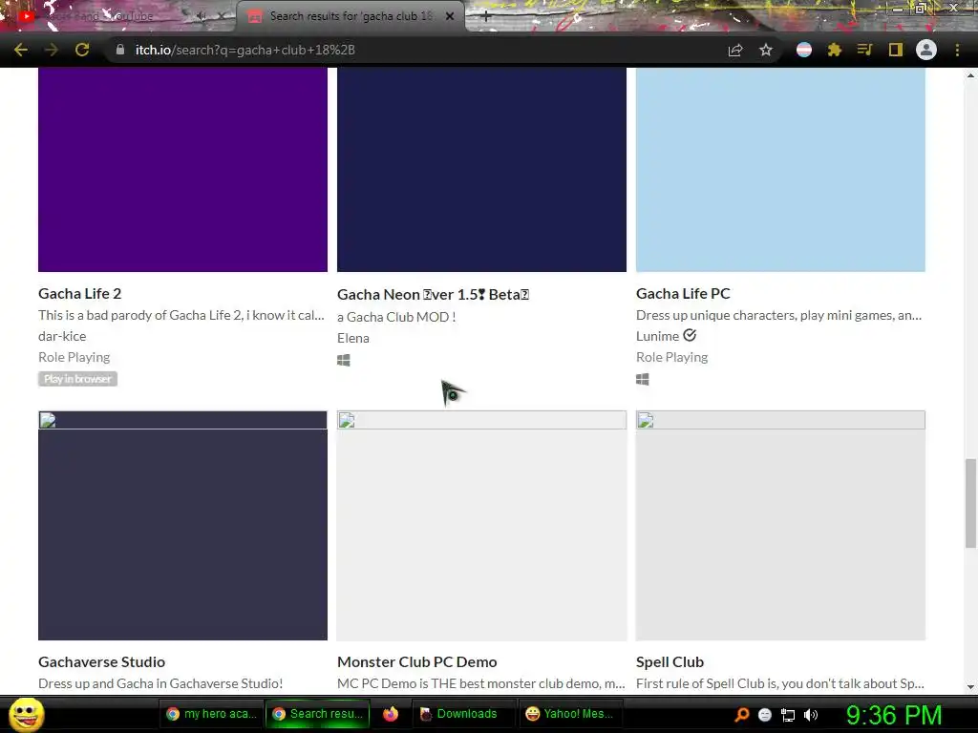Click the Play in browser badge
Viewport: 978px width, 733px height.
pyautogui.click(x=78, y=379)
